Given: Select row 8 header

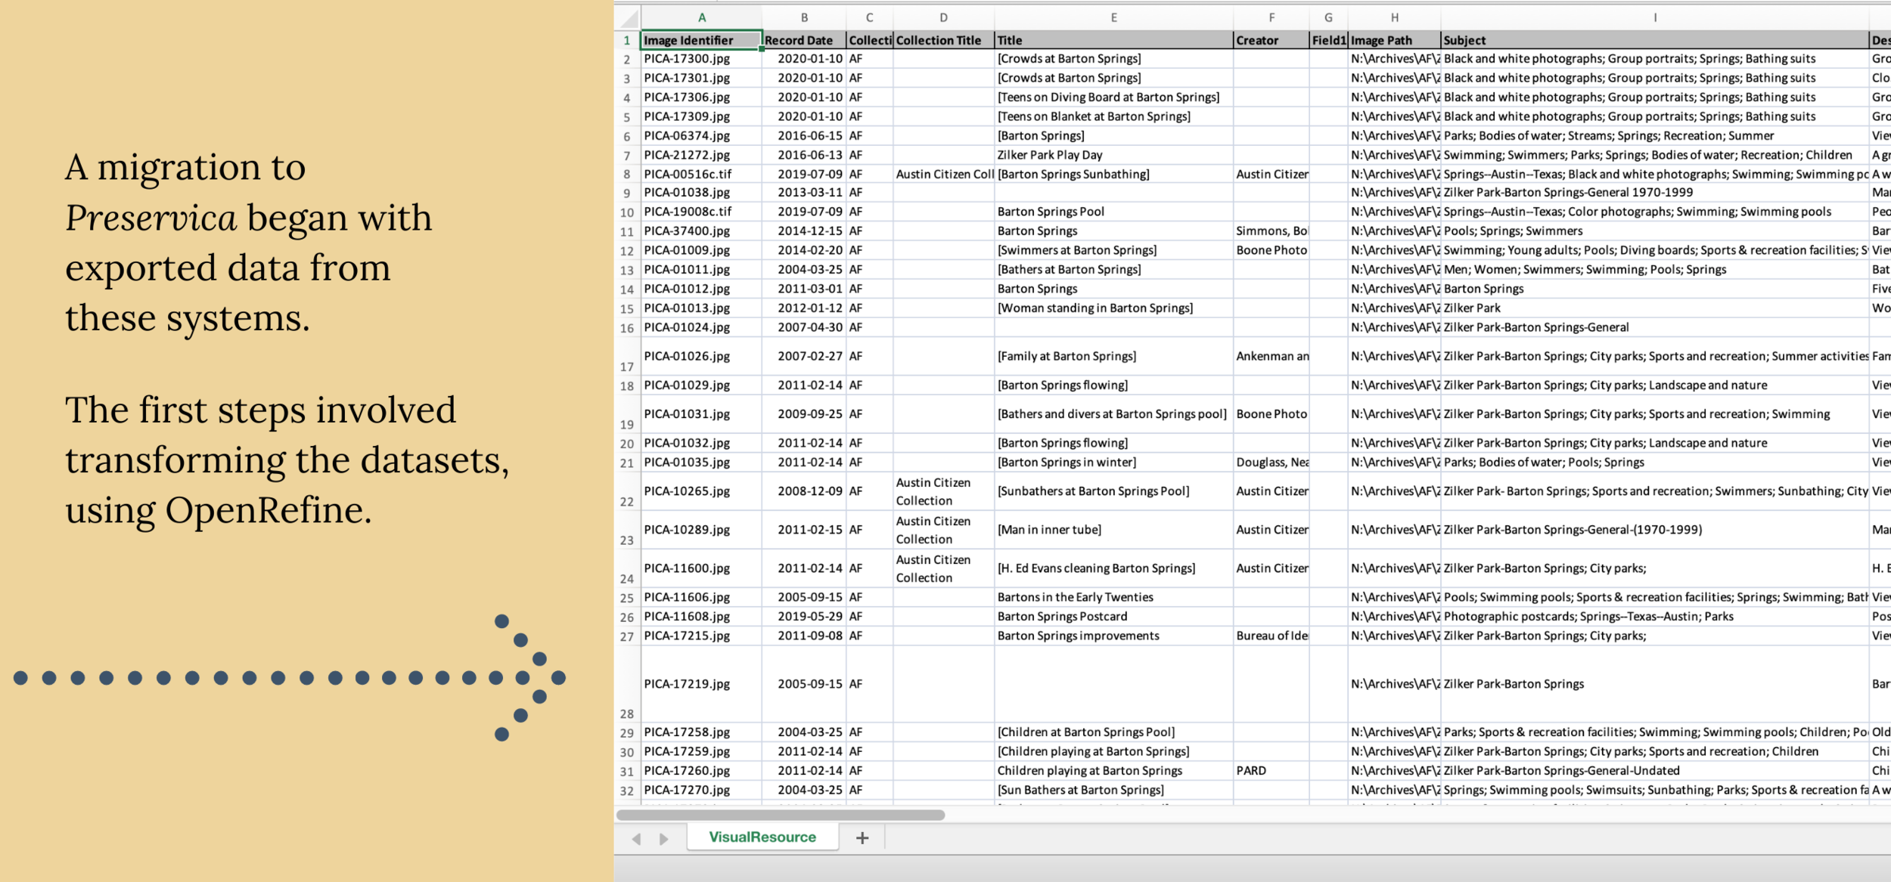Looking at the screenshot, I should point(627,174).
